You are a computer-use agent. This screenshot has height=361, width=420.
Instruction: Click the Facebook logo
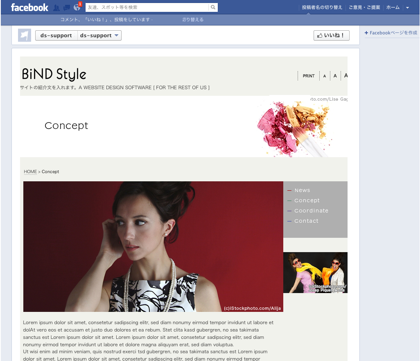(29, 7)
